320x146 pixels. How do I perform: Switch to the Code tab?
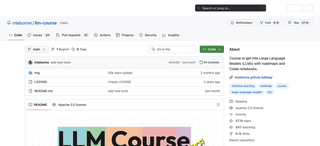click(15, 35)
